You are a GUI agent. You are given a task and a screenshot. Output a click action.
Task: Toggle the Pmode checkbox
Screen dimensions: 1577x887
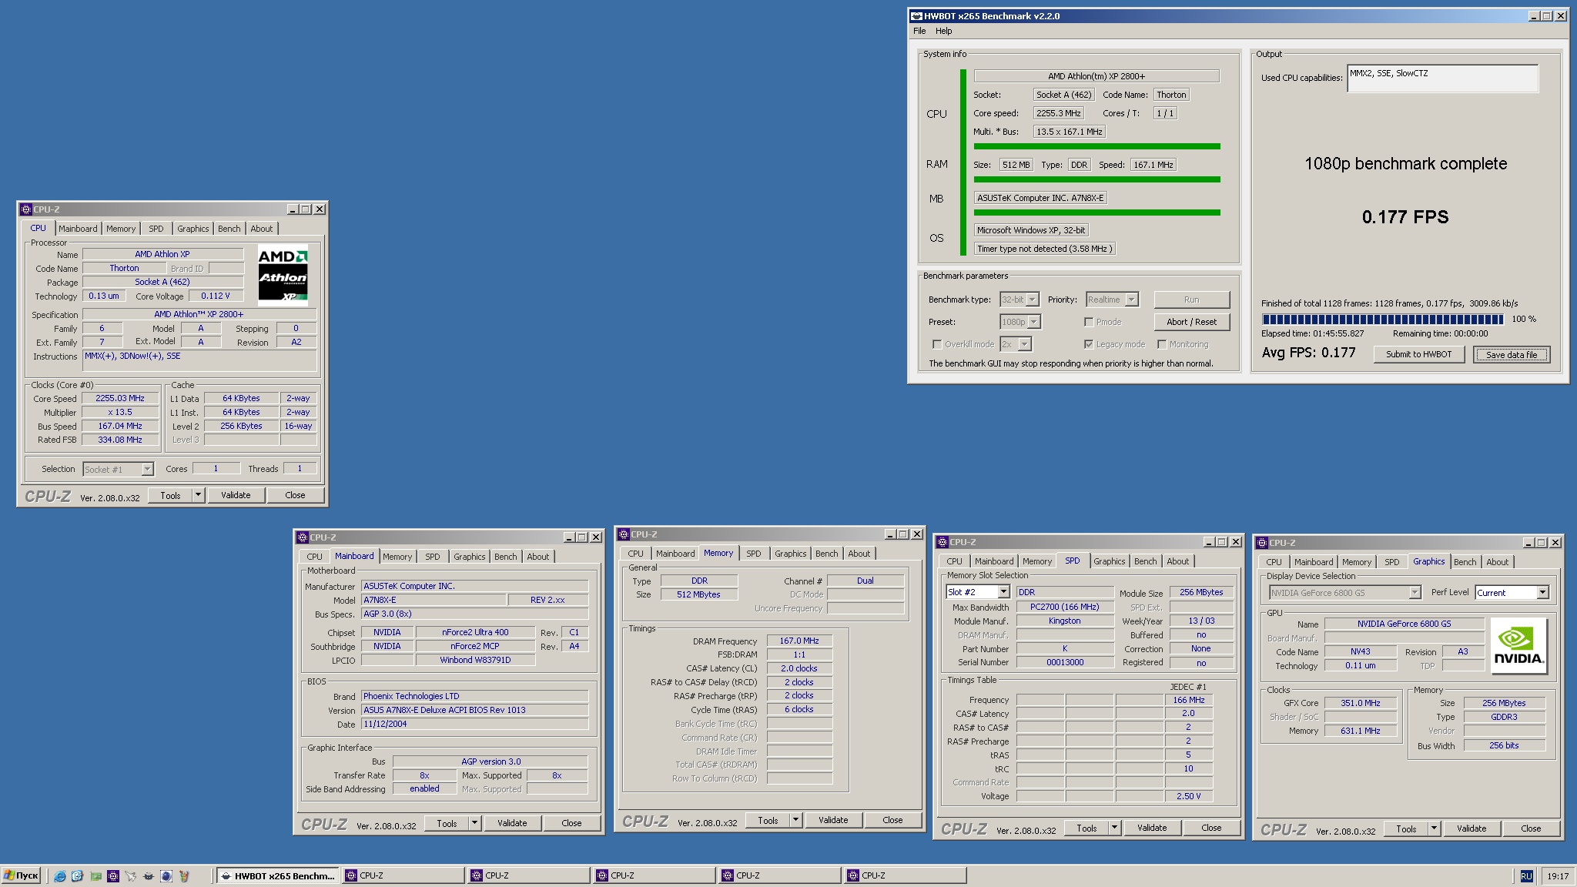(x=1089, y=322)
